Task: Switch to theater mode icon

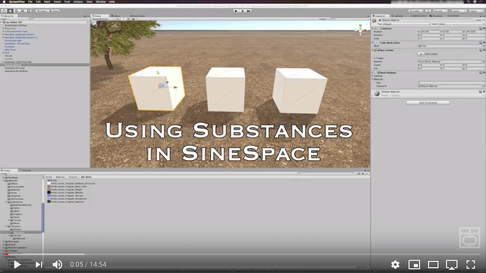Action: (x=433, y=265)
